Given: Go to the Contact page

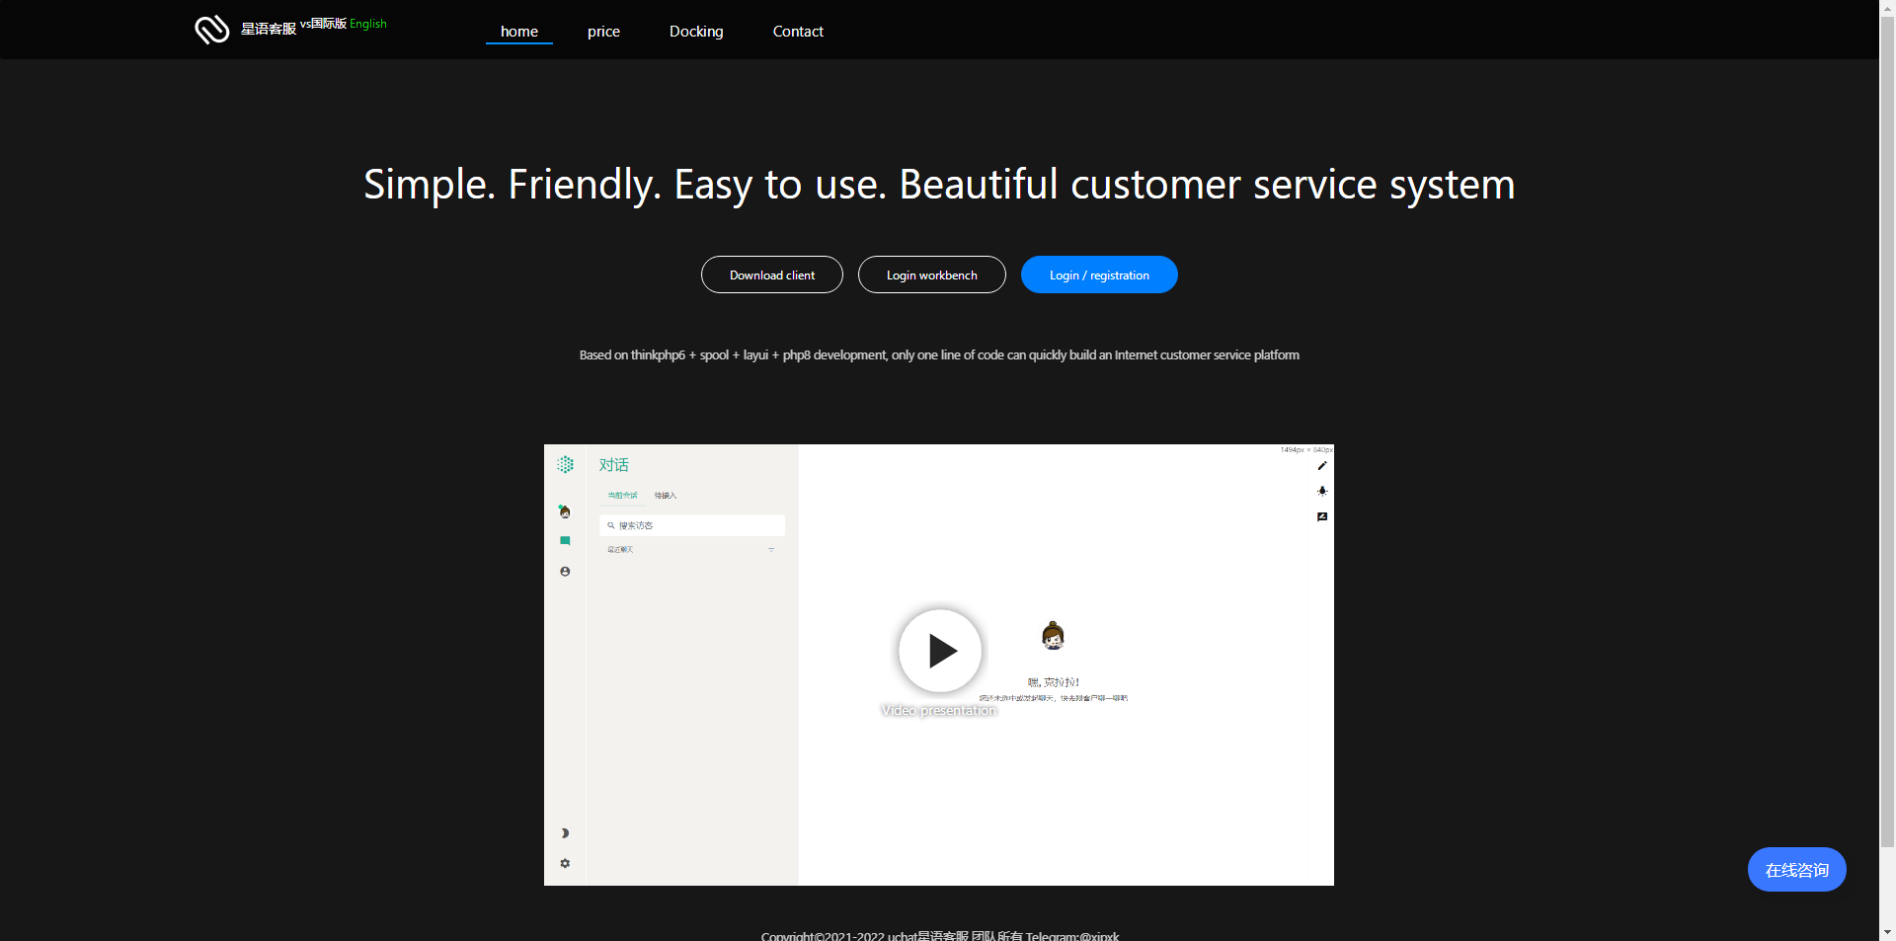Looking at the screenshot, I should tap(798, 32).
